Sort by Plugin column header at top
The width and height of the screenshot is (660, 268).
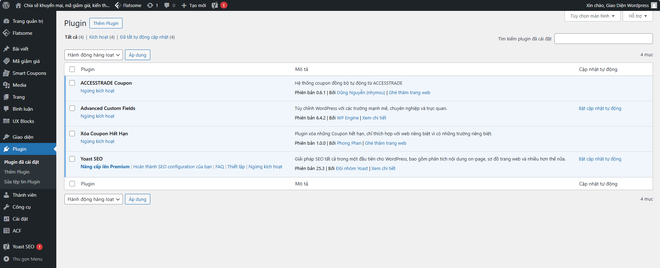click(88, 69)
